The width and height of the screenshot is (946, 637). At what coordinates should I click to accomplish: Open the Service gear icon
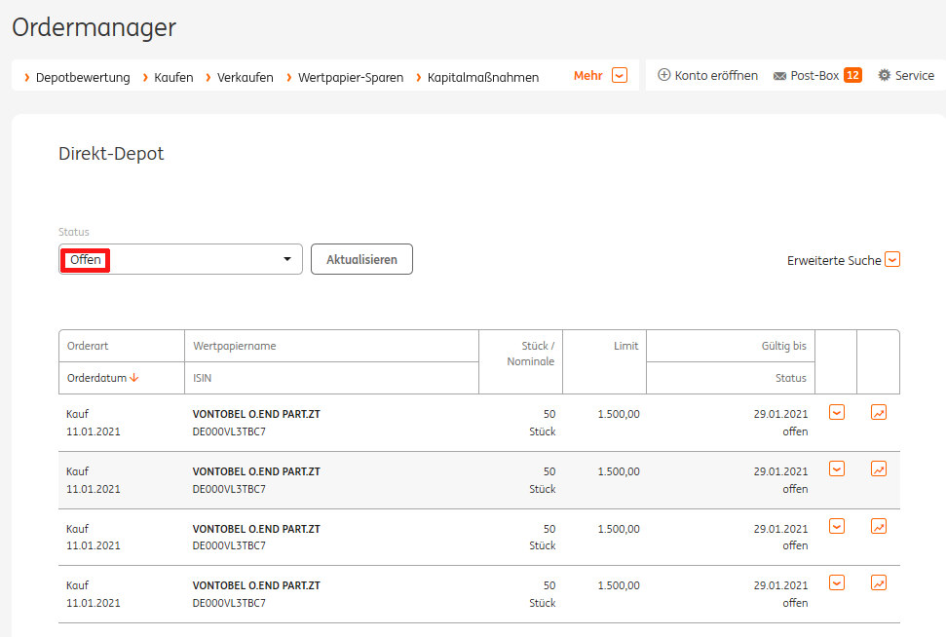point(884,75)
